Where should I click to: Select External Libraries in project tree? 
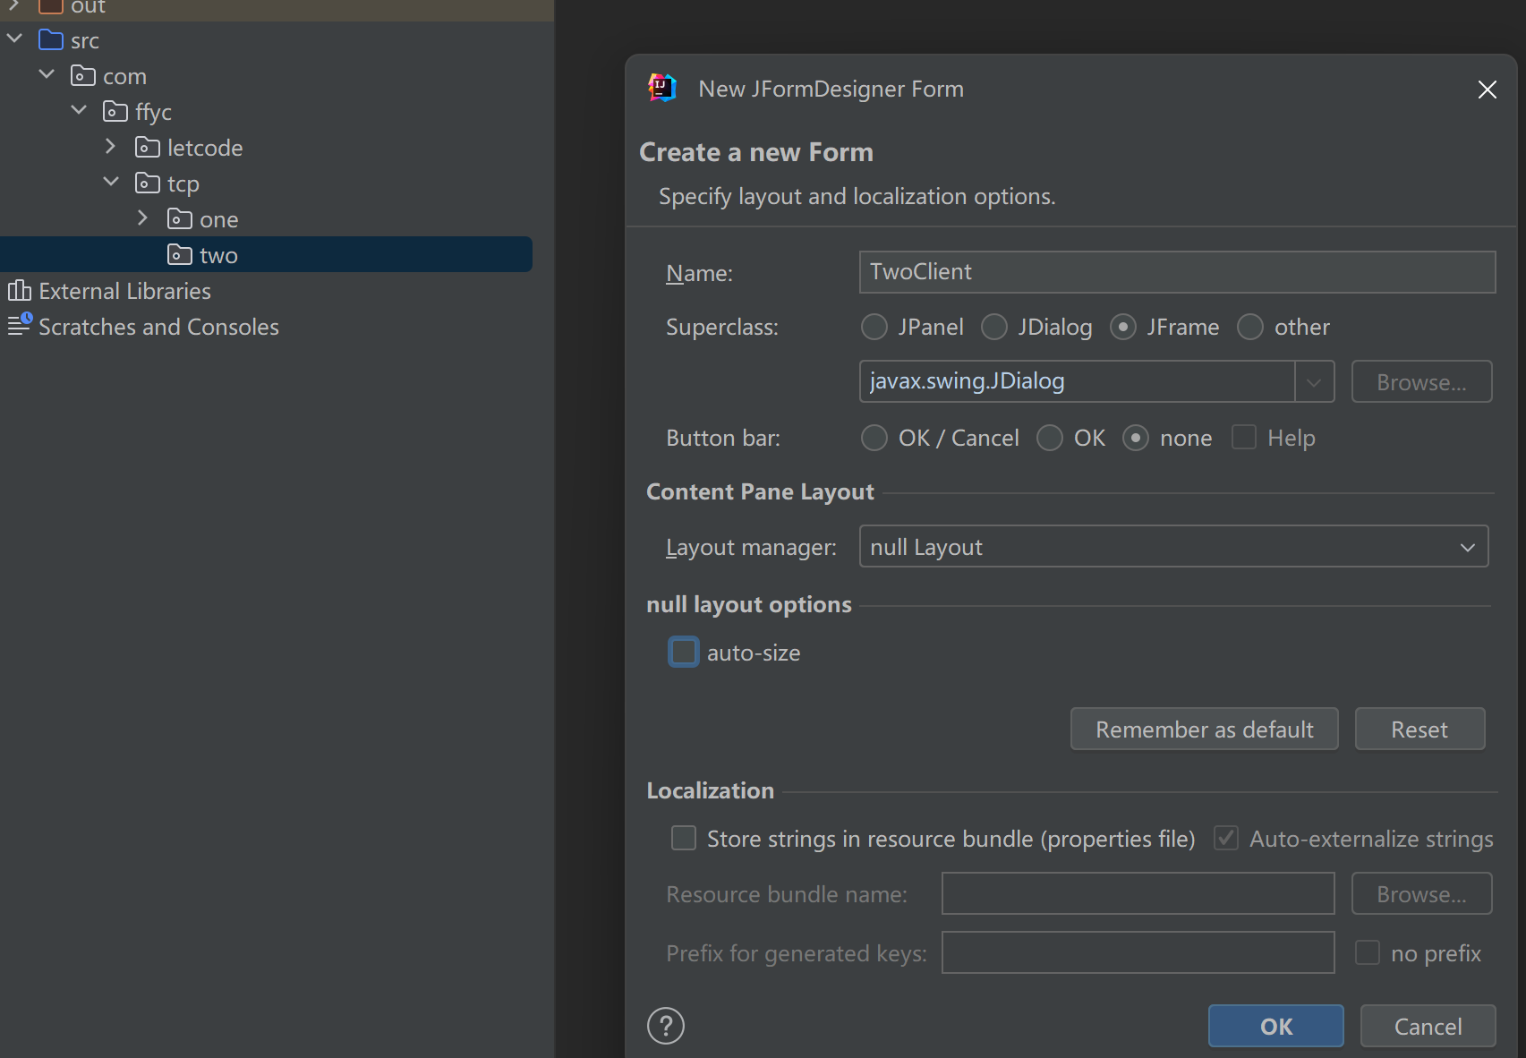pyautogui.click(x=124, y=291)
